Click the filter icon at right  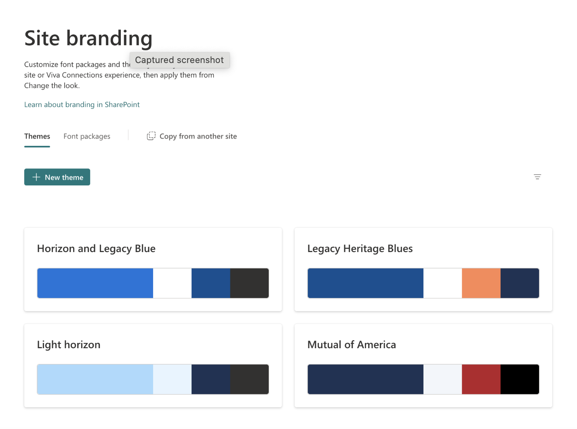[x=537, y=177]
